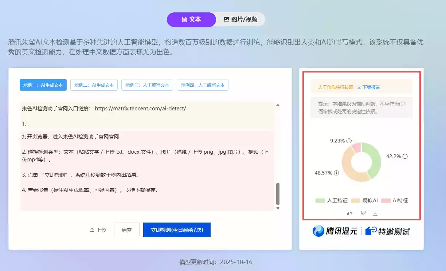The width and height of the screenshot is (446, 271).
Task: Click the text area scrollbar down arrow
Action: coord(278,208)
